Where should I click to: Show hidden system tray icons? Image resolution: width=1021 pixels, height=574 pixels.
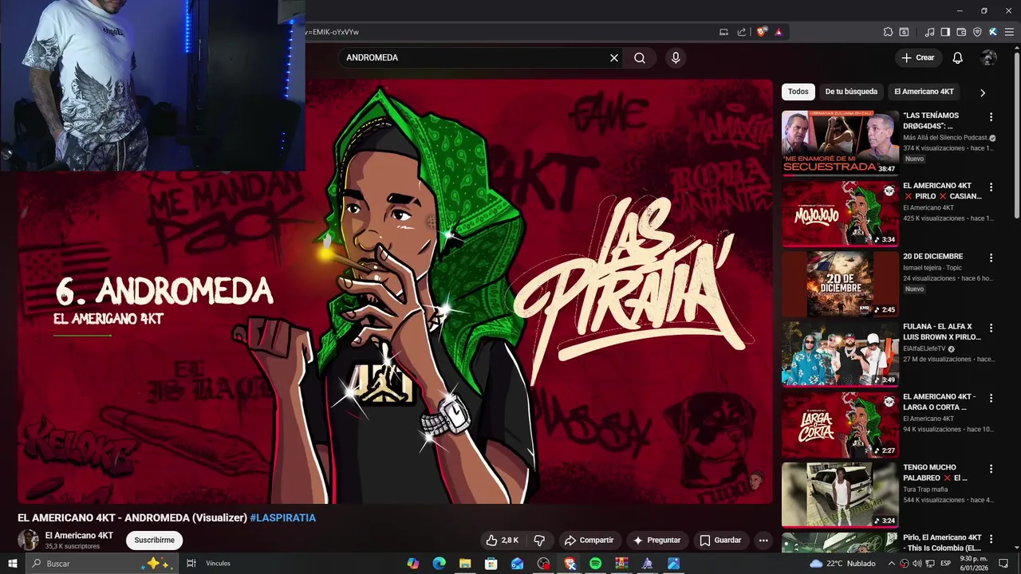892,564
